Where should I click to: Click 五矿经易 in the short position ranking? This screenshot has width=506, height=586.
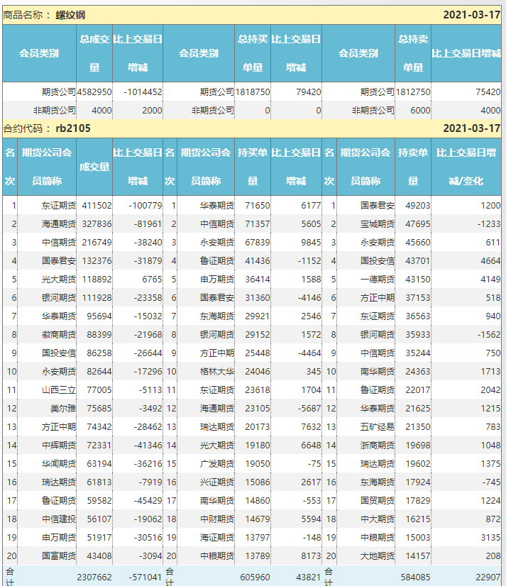pos(378,426)
